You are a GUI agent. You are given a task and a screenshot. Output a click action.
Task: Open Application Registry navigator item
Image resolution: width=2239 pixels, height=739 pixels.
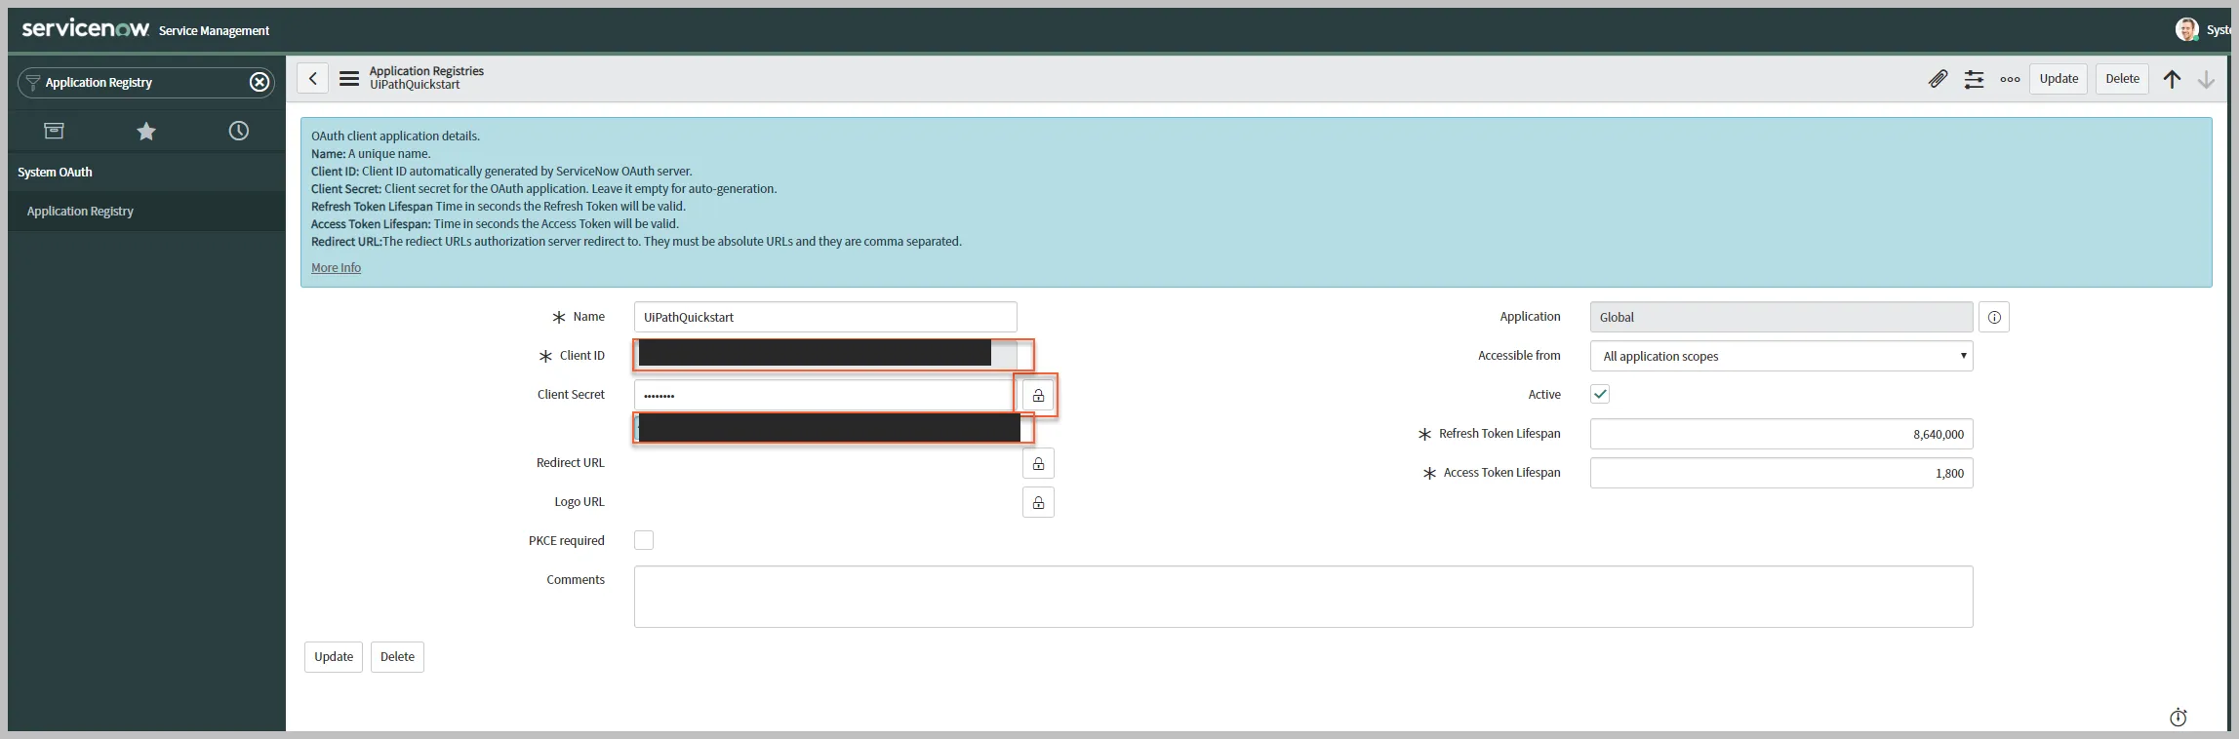click(146, 211)
